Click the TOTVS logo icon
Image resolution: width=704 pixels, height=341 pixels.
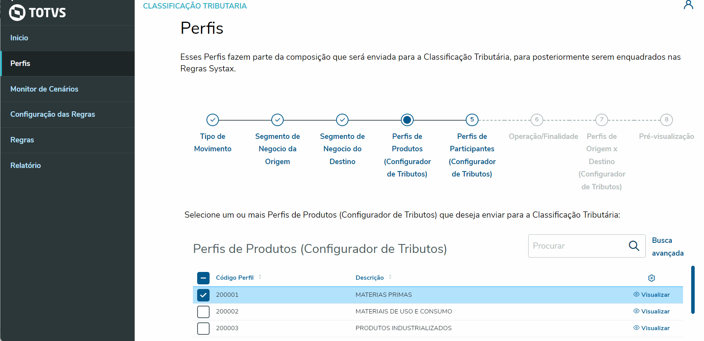click(x=17, y=12)
